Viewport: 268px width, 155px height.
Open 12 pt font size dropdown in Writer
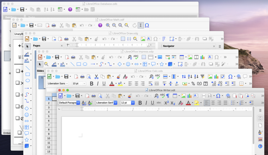[133, 103]
